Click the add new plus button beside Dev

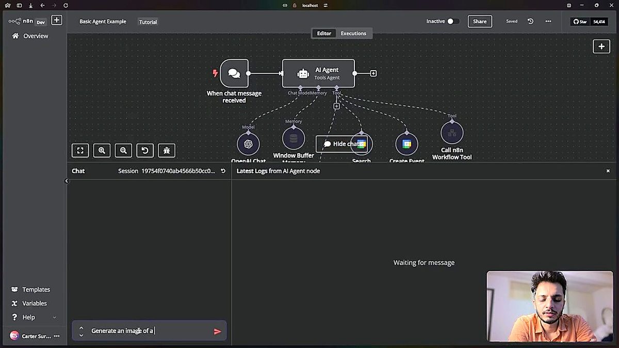[57, 20]
